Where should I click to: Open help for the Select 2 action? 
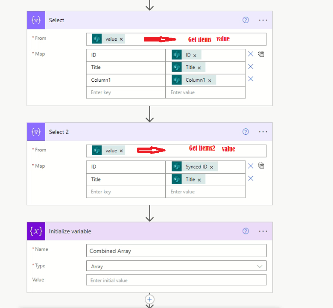(x=245, y=132)
